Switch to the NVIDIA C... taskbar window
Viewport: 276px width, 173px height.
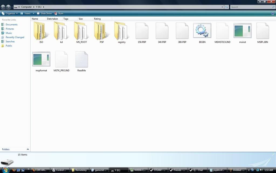pos(139,170)
